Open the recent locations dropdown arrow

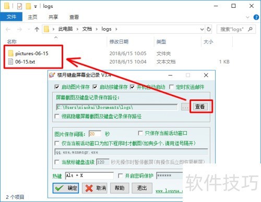coord(29,29)
